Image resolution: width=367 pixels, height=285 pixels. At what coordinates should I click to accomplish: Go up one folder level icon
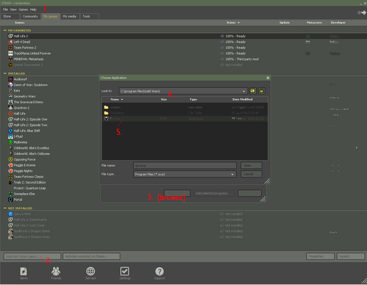click(252, 91)
